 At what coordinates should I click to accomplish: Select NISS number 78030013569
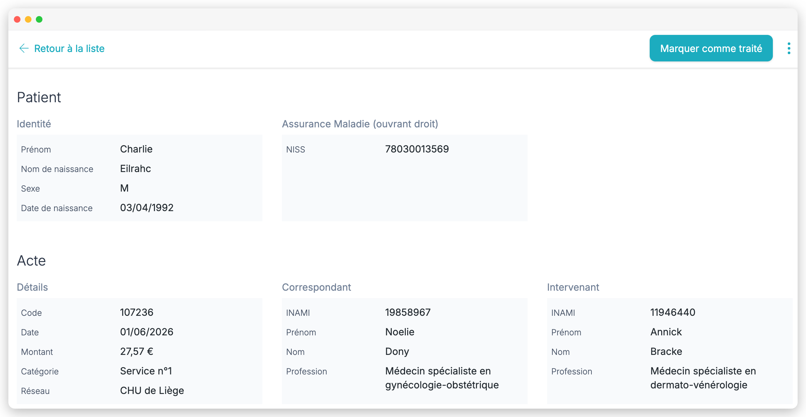coord(417,149)
